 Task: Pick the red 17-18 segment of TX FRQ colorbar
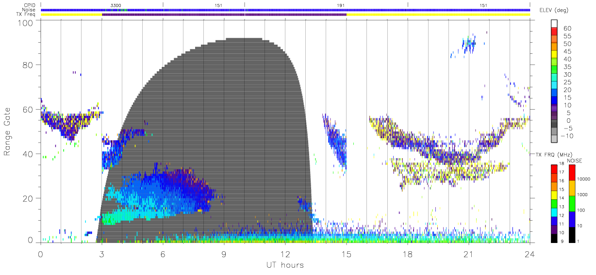(555, 168)
